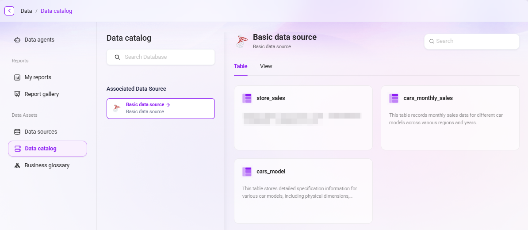Click the back arrow button
The width and height of the screenshot is (528, 230).
coord(9,11)
